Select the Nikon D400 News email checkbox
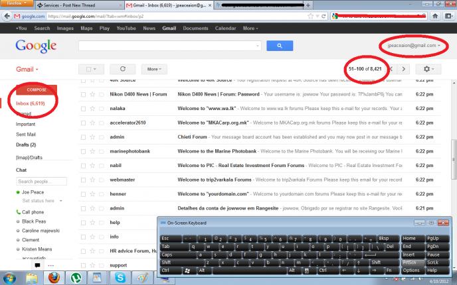The height and width of the screenshot is (285, 457). [83, 95]
